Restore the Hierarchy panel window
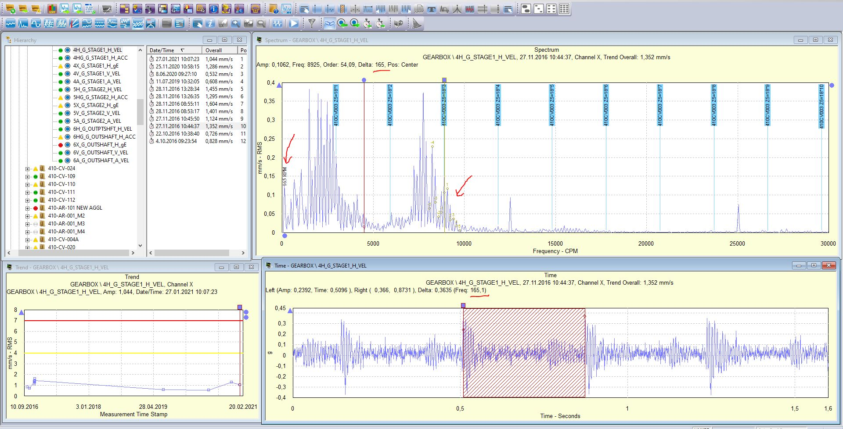 224,40
